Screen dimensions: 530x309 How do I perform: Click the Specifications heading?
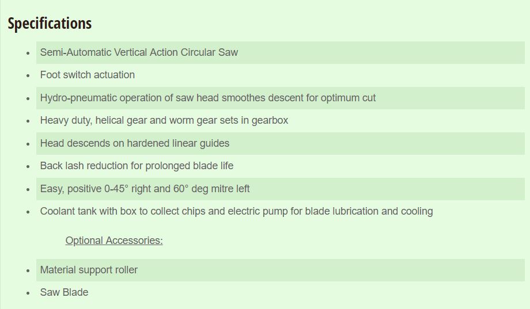coord(50,23)
